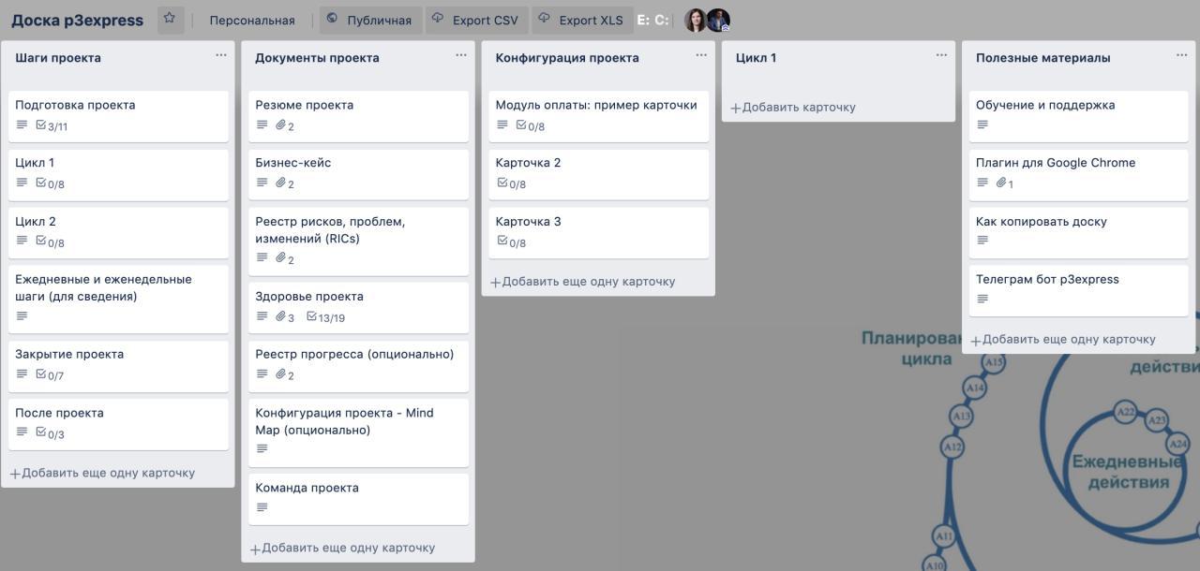Open the Здоровье проекта card
This screenshot has height=571, width=1200.
tap(358, 307)
